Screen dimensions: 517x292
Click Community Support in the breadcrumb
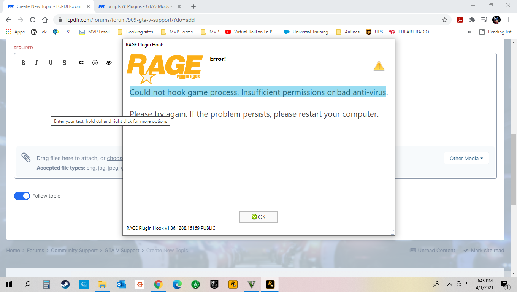pyautogui.click(x=75, y=250)
